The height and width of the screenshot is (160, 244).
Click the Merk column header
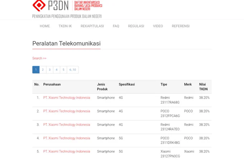188,84
